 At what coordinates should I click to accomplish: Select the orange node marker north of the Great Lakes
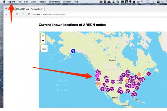[x=139, y=74]
